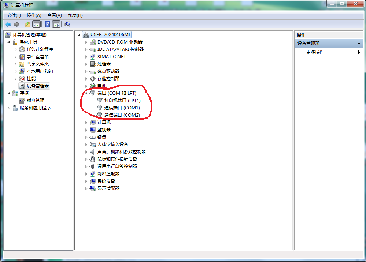Collapse the 存储 tree node
The width and height of the screenshot is (366, 262).
coord(8,93)
